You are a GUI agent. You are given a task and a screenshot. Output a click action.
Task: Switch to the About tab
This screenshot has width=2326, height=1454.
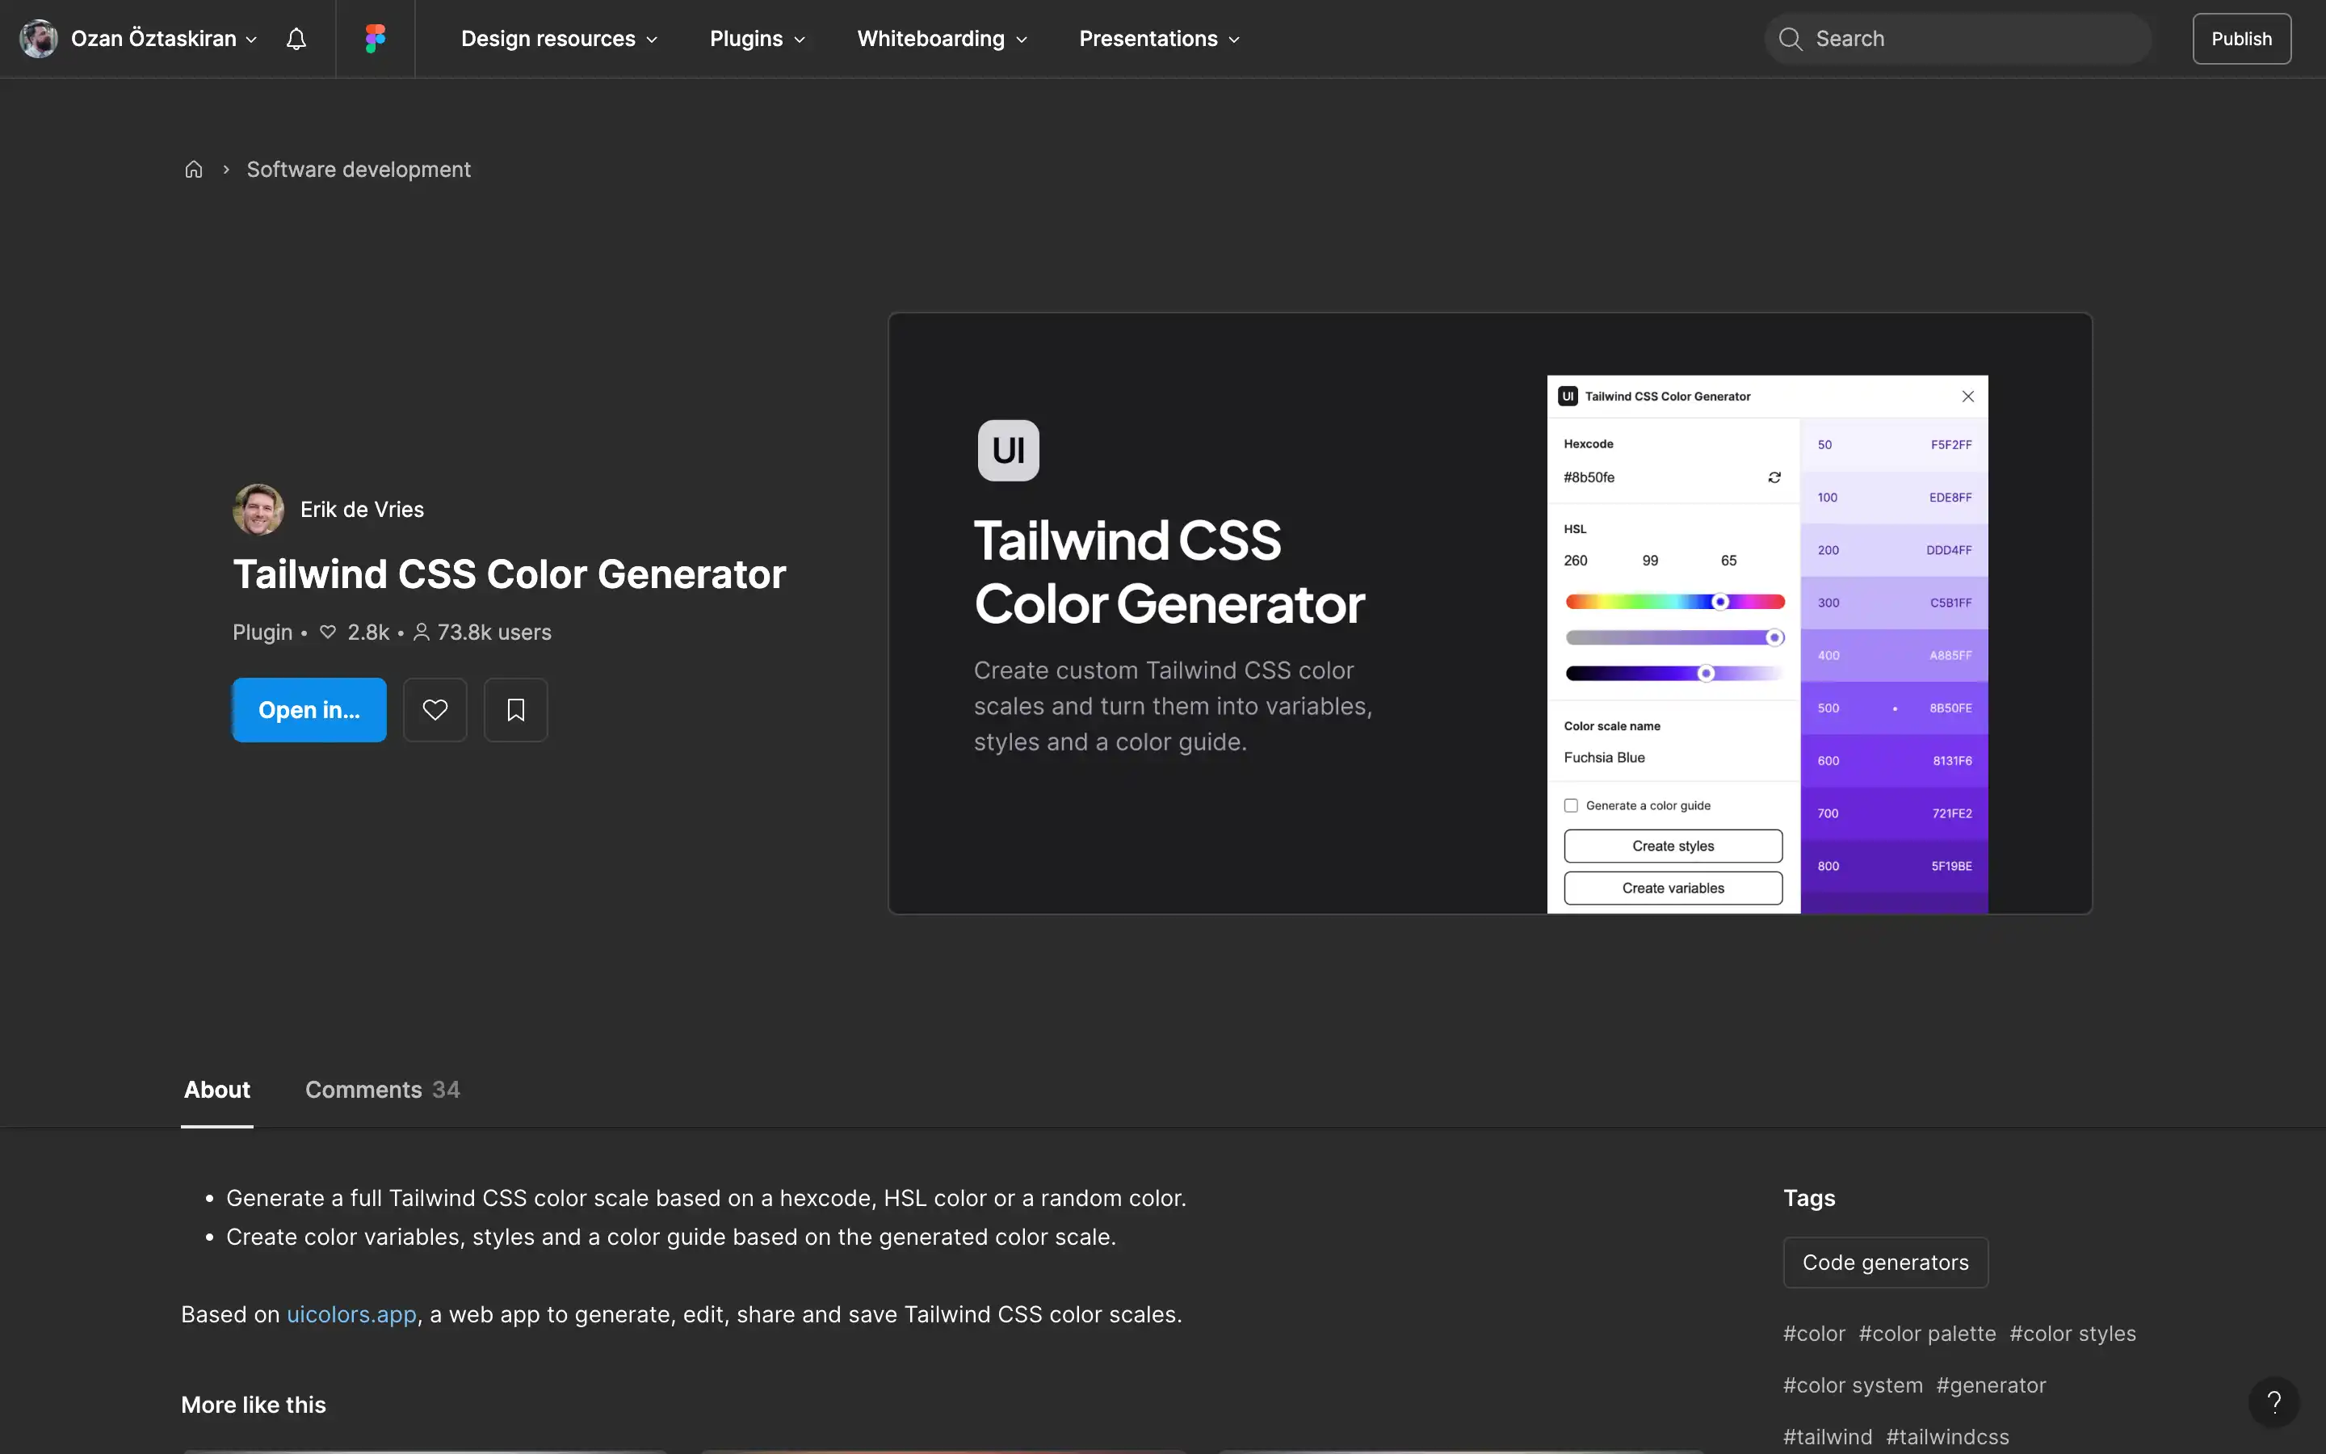(x=217, y=1090)
